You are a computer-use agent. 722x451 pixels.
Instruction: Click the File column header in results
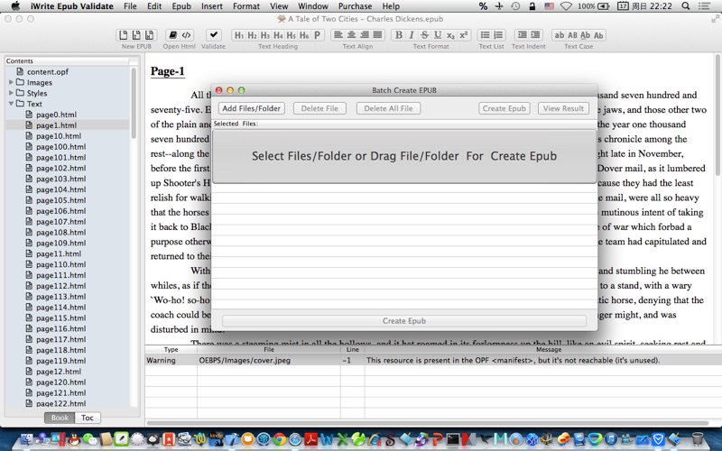coord(269,349)
